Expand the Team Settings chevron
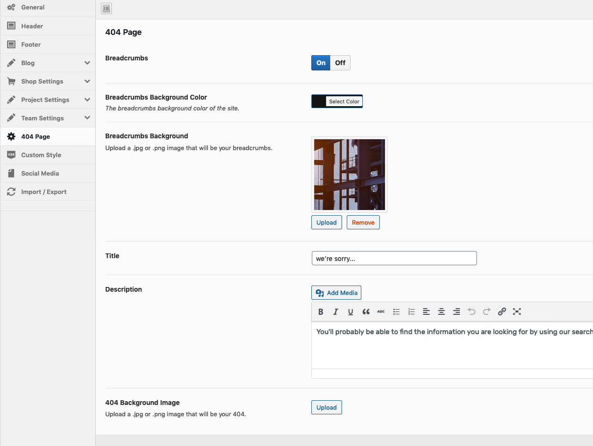This screenshot has width=593, height=446. point(87,118)
